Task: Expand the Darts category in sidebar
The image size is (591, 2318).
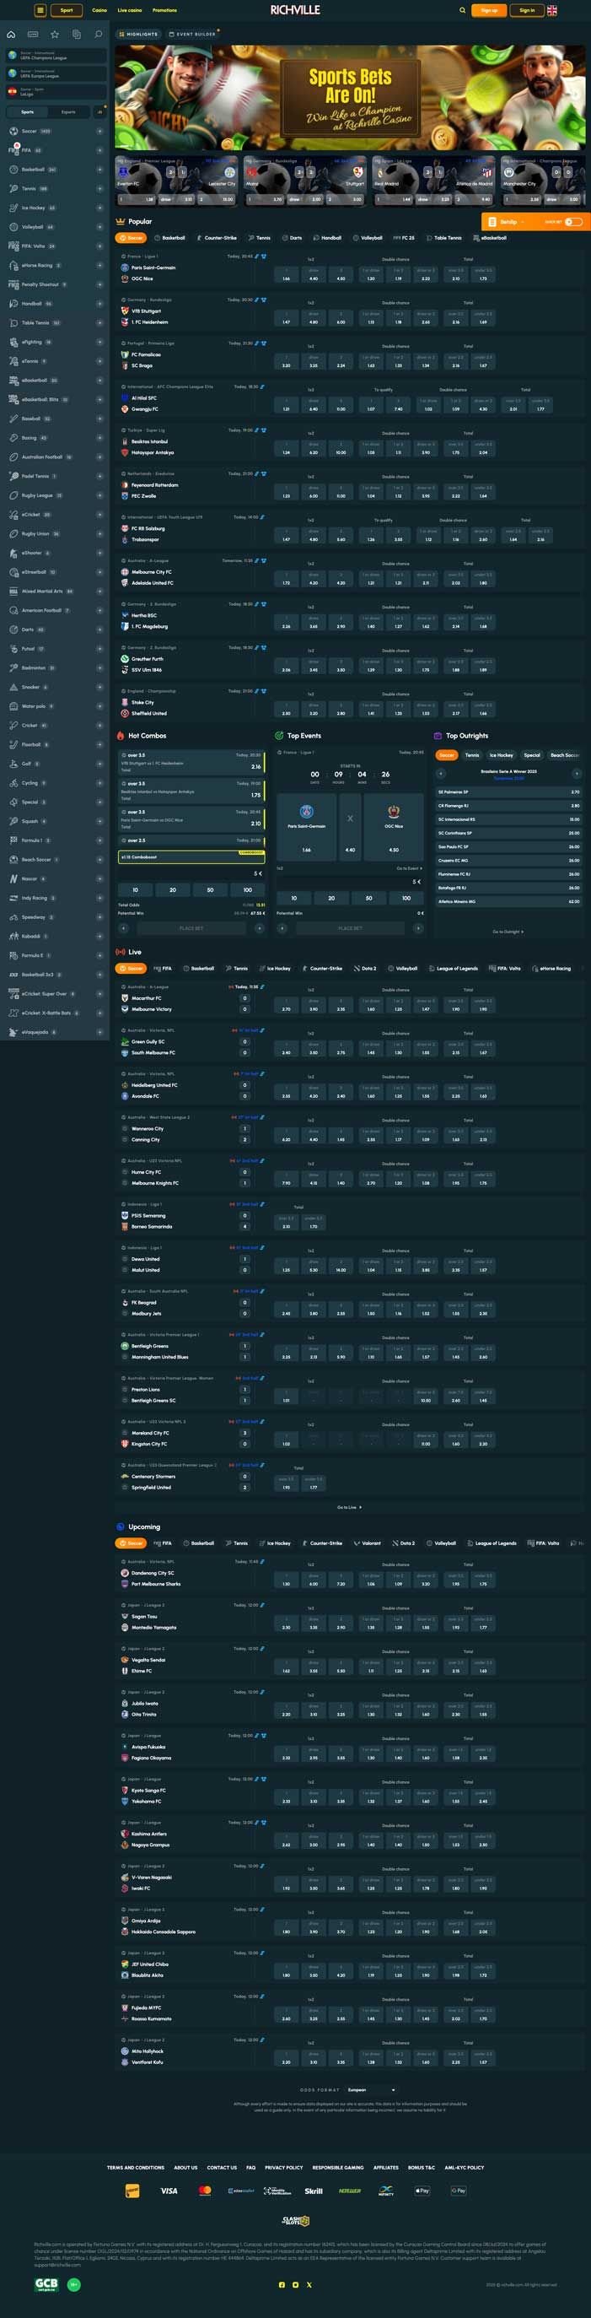Action: click(x=99, y=629)
